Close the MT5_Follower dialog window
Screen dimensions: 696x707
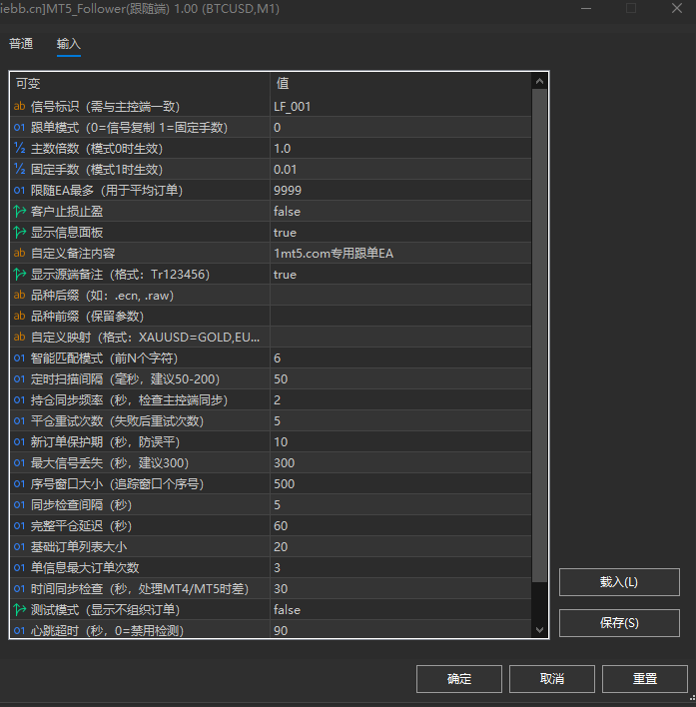[677, 8]
